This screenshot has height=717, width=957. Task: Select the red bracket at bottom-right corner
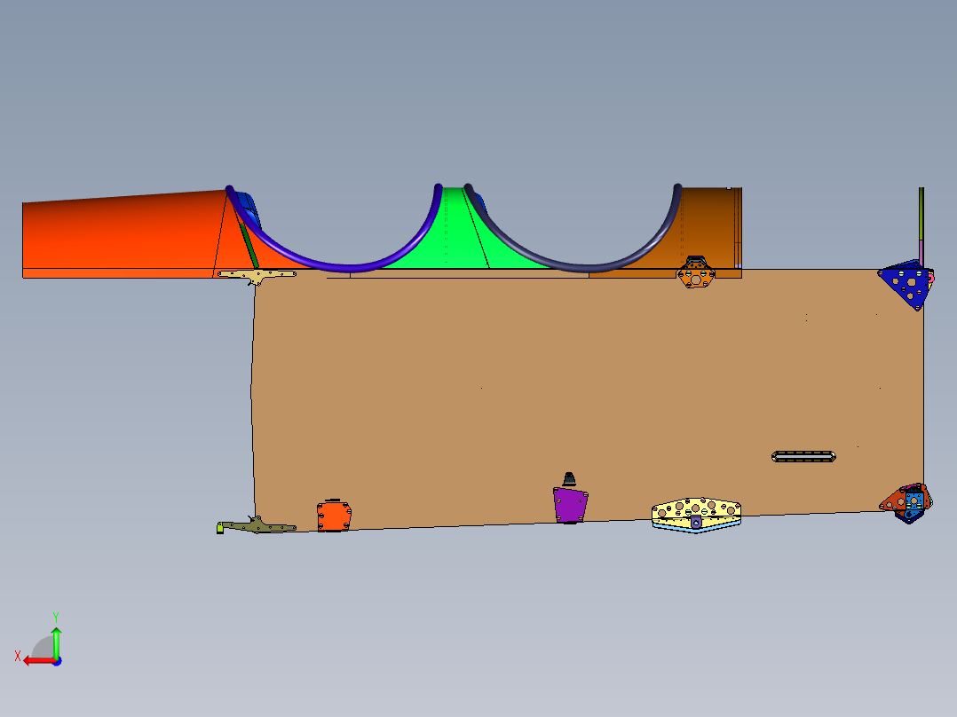(894, 500)
